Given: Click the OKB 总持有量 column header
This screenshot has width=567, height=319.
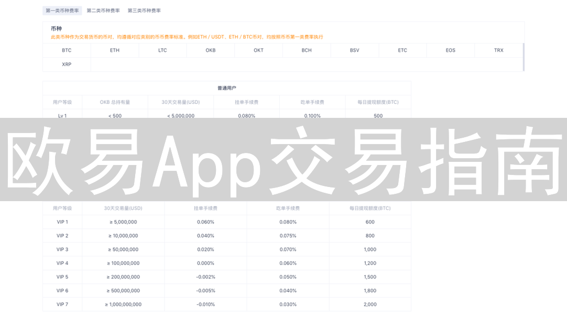Looking at the screenshot, I should click(x=115, y=102).
